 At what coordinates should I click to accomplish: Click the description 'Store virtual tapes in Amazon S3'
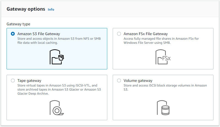tap(59, 89)
